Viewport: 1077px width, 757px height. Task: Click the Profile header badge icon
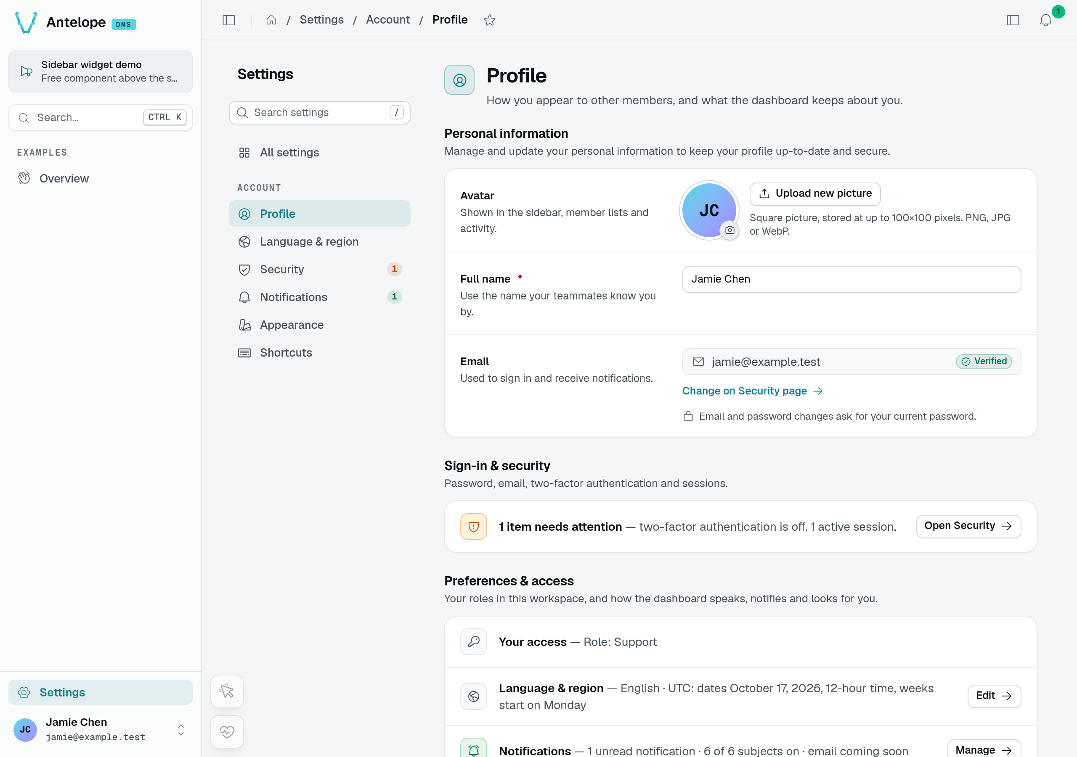point(459,80)
